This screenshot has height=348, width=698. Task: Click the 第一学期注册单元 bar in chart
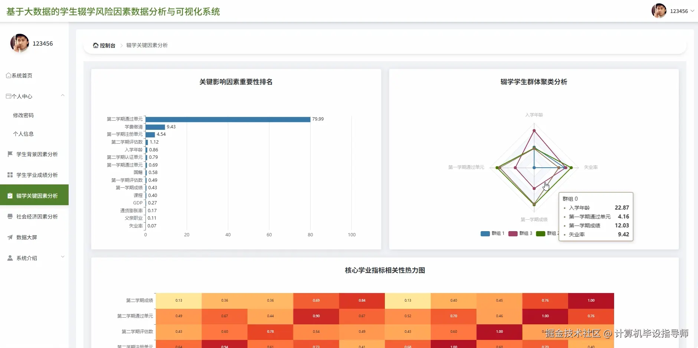(150, 134)
